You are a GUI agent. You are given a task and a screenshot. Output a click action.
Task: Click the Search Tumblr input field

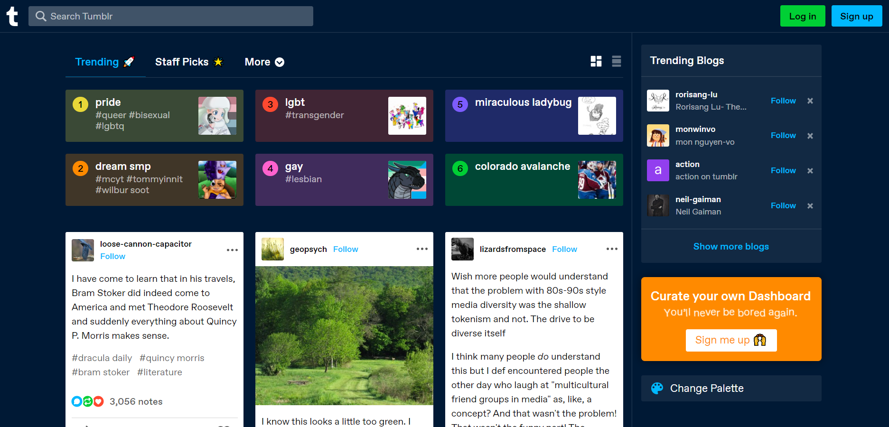171,16
